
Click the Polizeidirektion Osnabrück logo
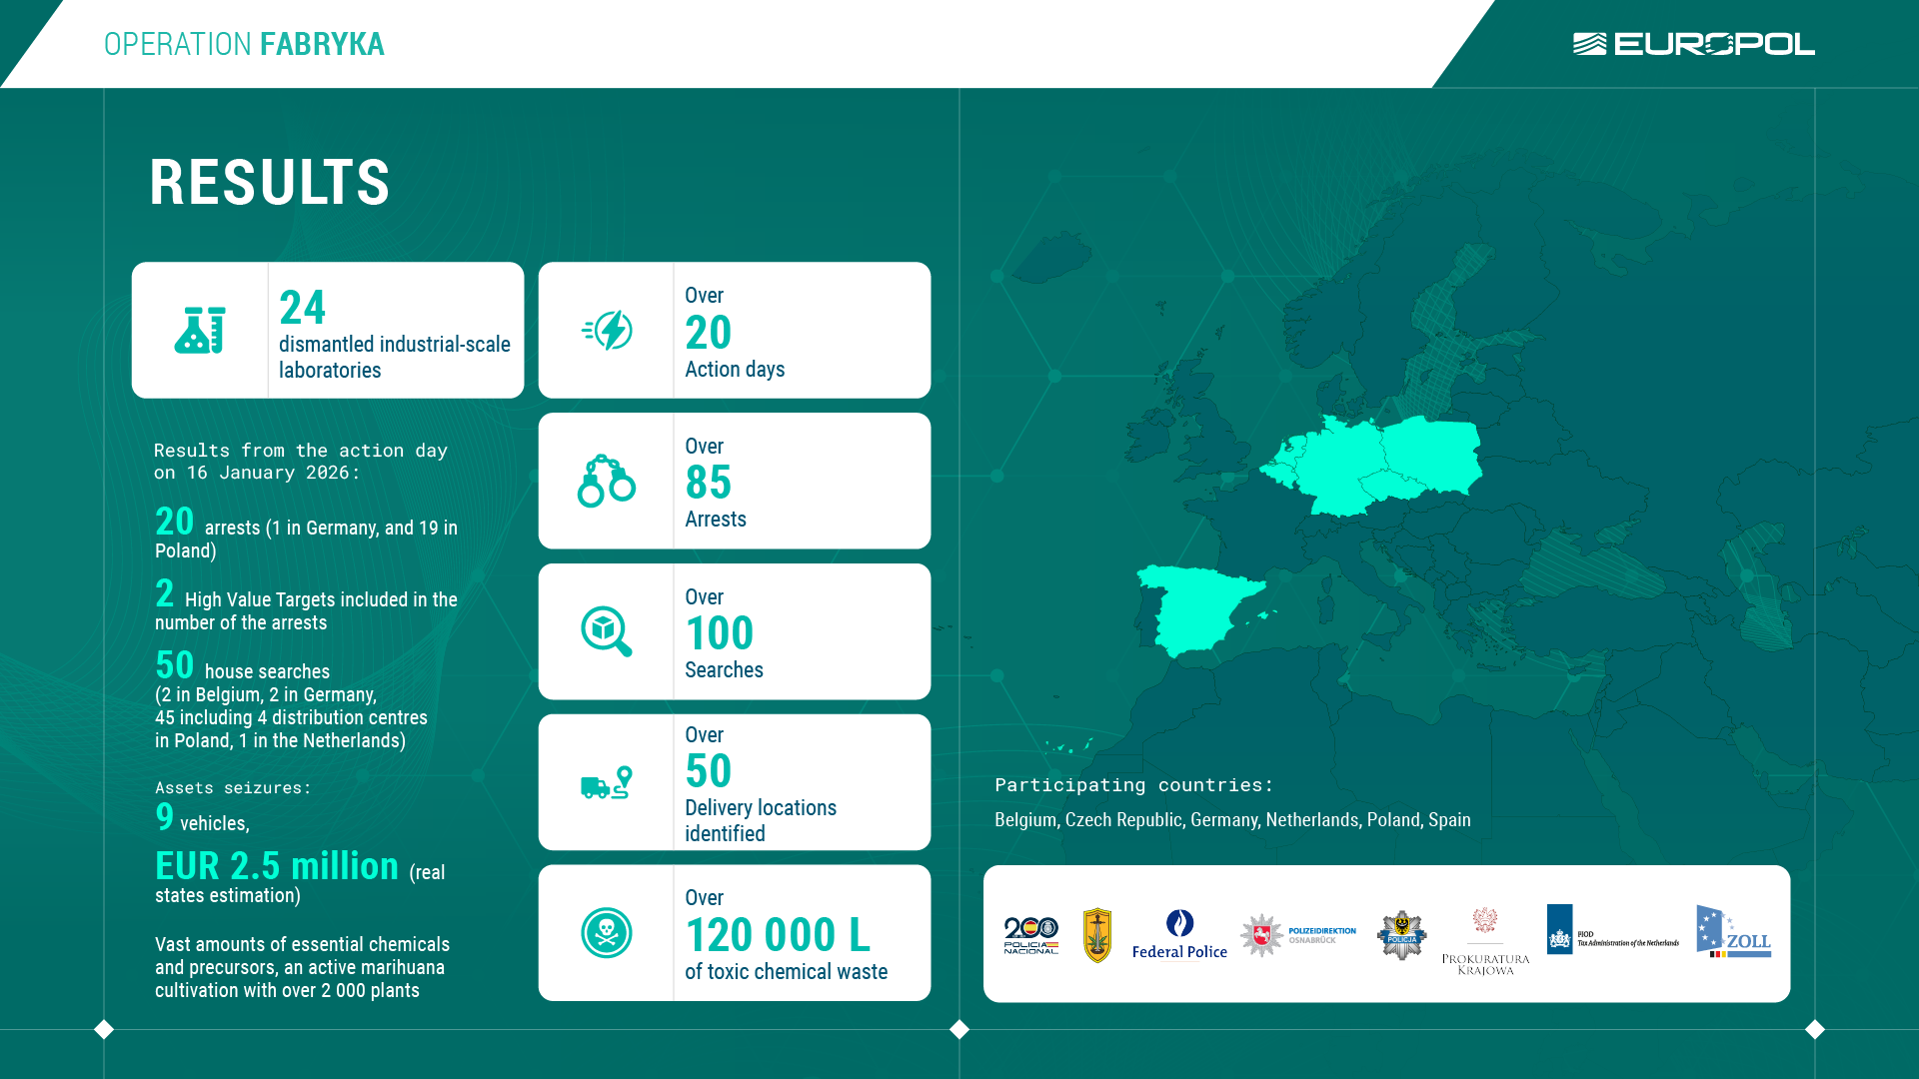click(1297, 935)
